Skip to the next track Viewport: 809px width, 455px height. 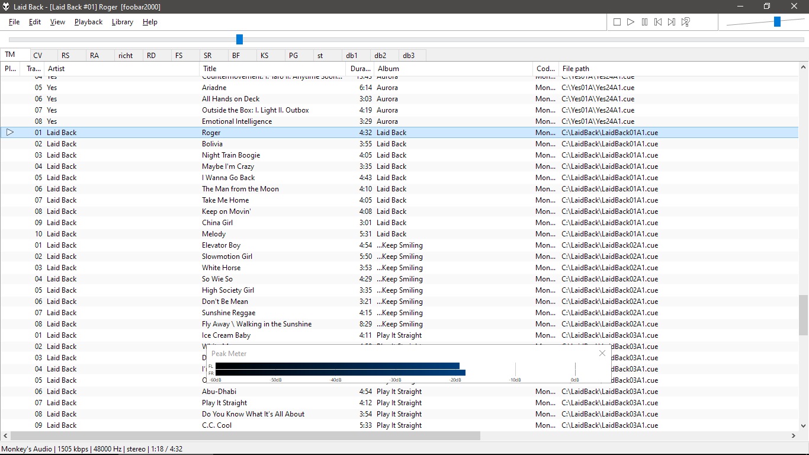tap(672, 22)
